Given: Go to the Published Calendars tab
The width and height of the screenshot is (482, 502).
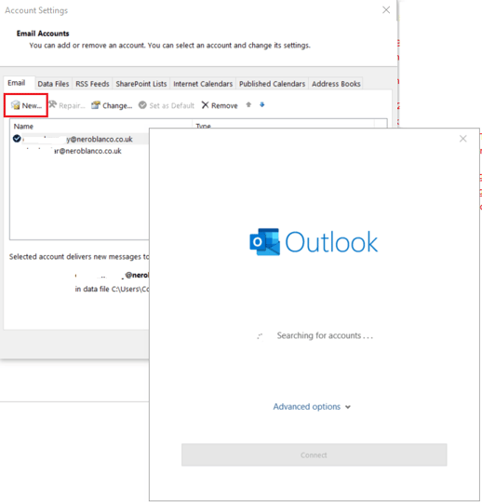Looking at the screenshot, I should 273,84.
